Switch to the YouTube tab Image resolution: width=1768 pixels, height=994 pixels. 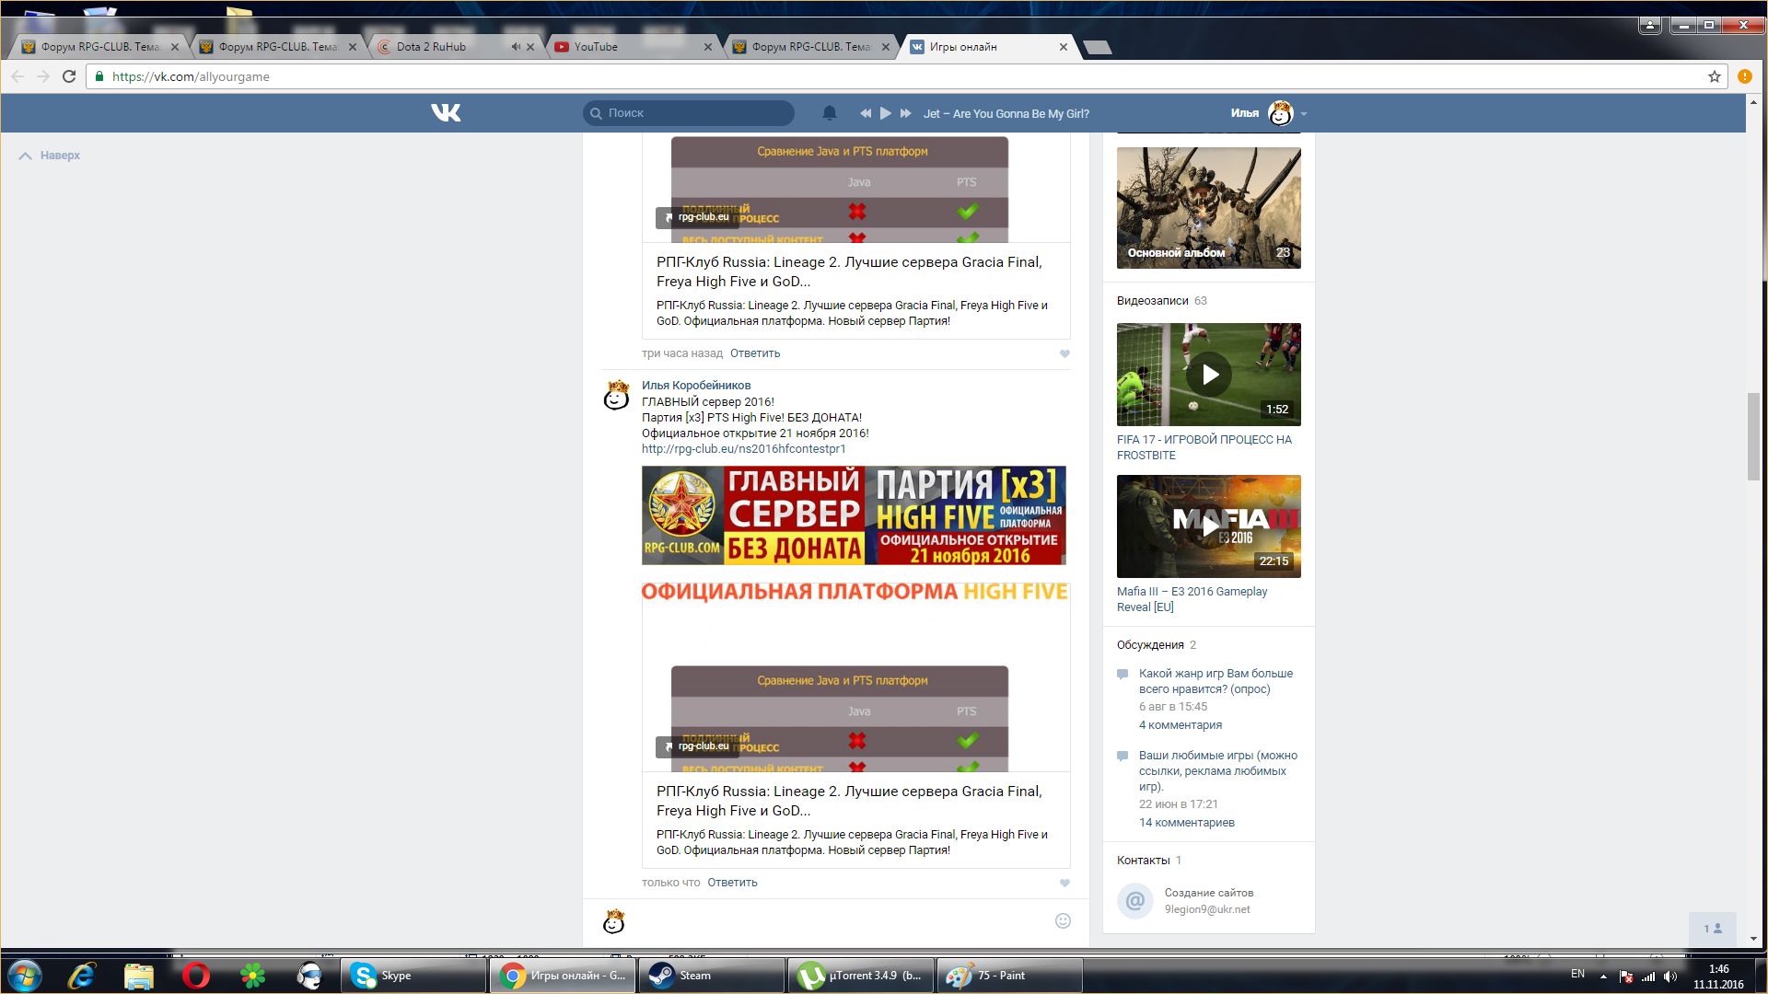click(x=631, y=47)
